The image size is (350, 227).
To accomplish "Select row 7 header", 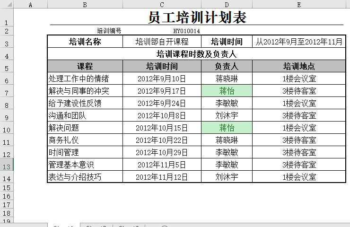I will click(7, 92).
